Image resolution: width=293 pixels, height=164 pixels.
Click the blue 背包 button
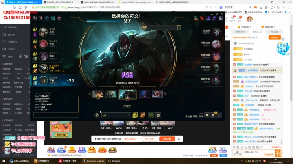pyautogui.click(x=223, y=155)
